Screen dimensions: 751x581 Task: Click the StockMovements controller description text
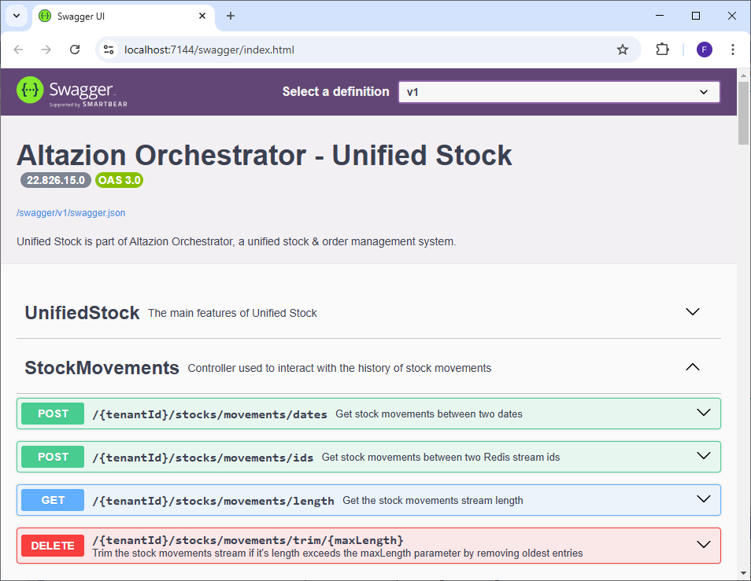pos(339,368)
